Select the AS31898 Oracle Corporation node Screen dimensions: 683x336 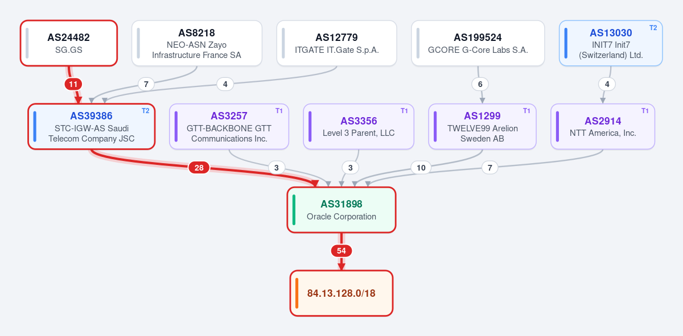click(x=341, y=210)
